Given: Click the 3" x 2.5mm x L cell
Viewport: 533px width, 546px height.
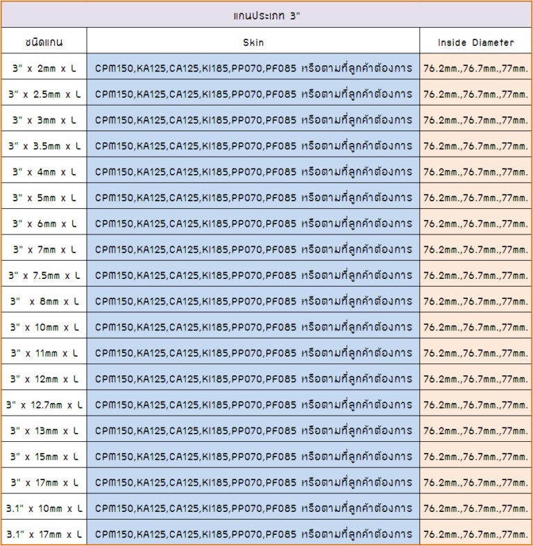Looking at the screenshot, I should click(x=44, y=92).
